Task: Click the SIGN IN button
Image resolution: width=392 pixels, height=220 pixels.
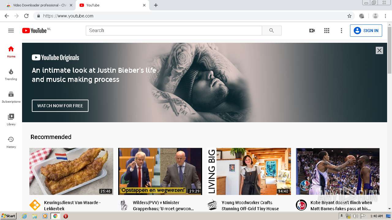Action: pos(366,31)
